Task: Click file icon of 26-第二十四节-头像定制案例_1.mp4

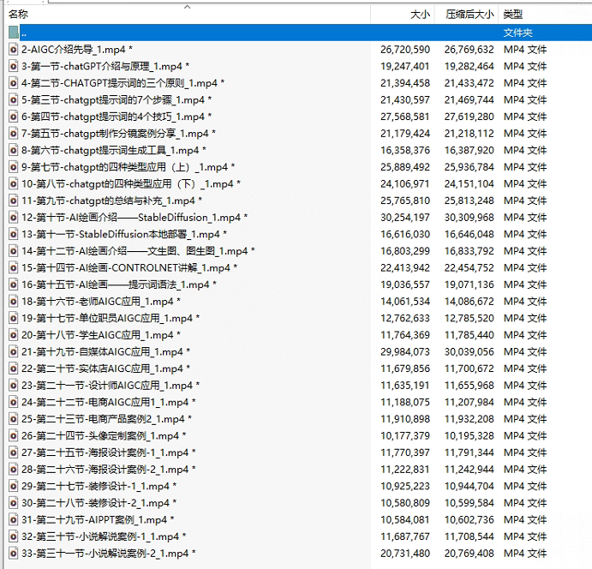Action: [x=13, y=435]
